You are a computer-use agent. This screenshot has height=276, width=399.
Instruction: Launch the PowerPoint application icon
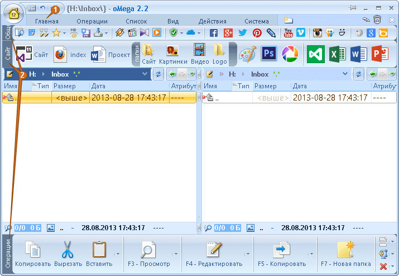click(380, 54)
